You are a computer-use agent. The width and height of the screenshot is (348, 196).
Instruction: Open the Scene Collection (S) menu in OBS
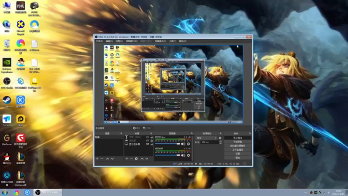pyautogui.click(x=160, y=41)
